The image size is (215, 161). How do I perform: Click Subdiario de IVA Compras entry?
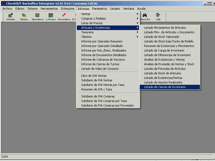[108, 96]
